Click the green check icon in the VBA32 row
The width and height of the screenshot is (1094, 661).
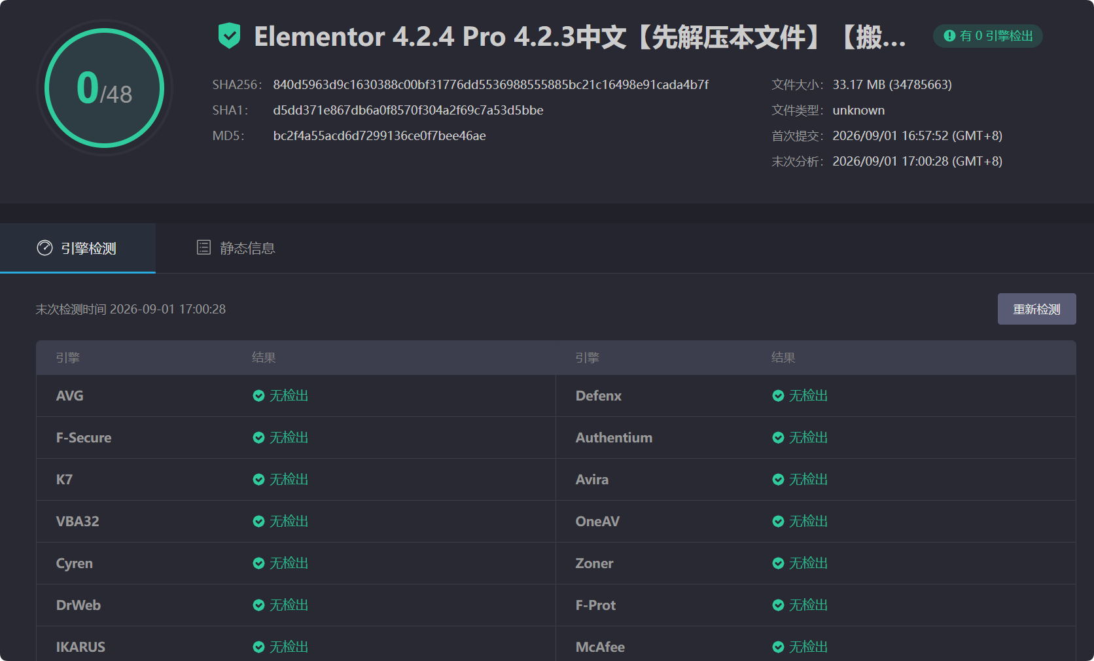click(x=258, y=522)
